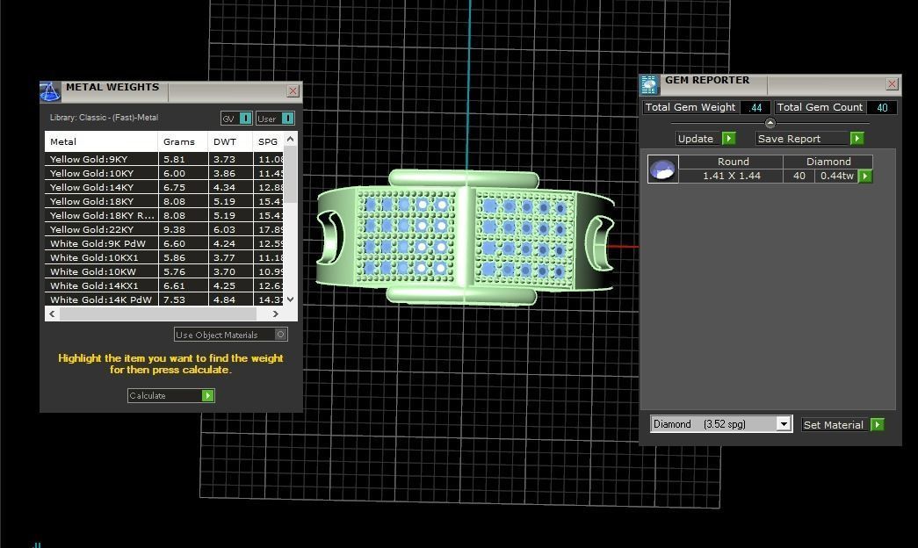Click the Gem Reporter panel icon
This screenshot has height=548, width=918.
click(x=649, y=85)
